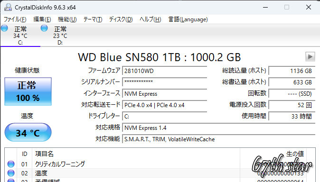Click the 対応機能 label

pos(108,138)
